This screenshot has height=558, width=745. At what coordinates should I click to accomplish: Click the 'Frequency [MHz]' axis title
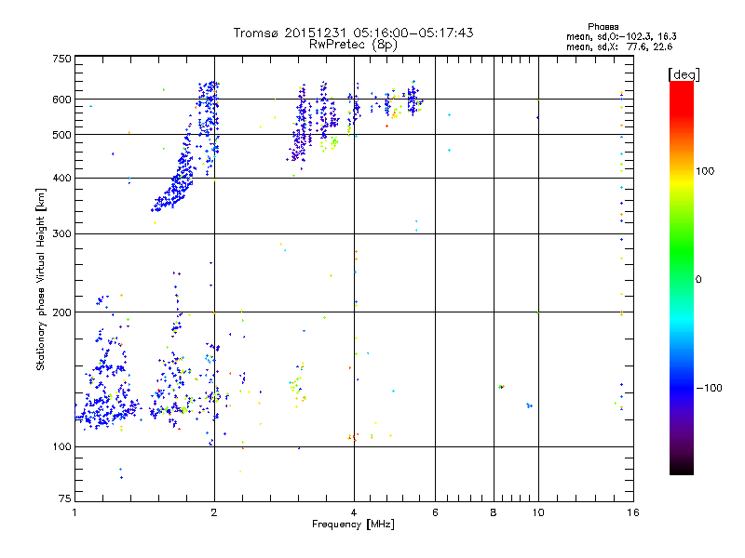[353, 525]
